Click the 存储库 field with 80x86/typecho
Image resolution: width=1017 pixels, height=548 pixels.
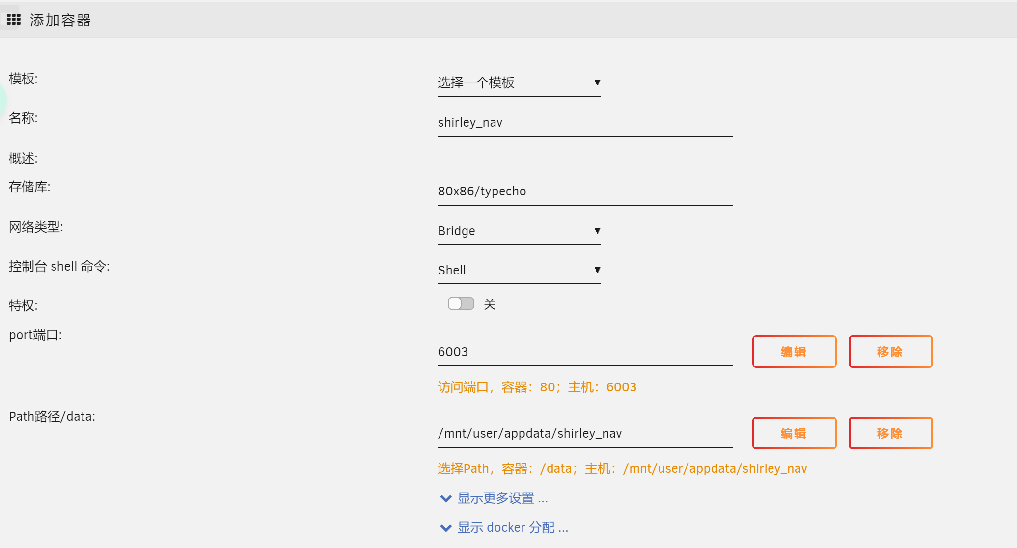point(585,192)
